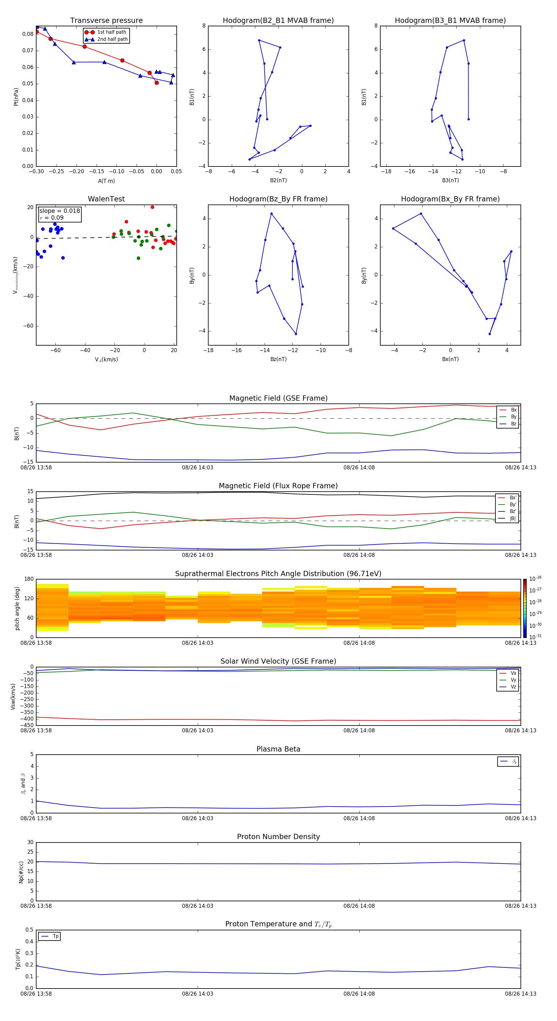Click the 'Bz' entry in GSE legend
557x1021 pixels.
click(508, 424)
